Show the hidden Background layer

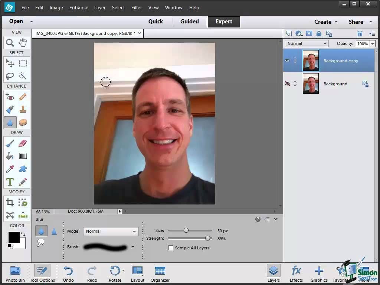pos(287,84)
